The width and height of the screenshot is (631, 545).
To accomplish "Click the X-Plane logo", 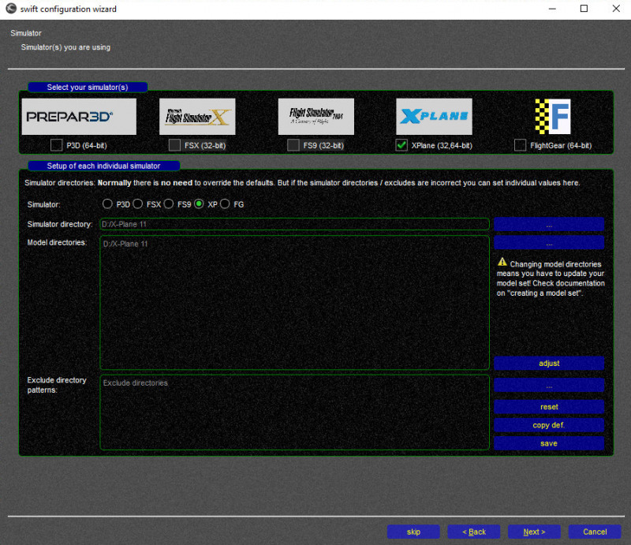I will (x=434, y=116).
